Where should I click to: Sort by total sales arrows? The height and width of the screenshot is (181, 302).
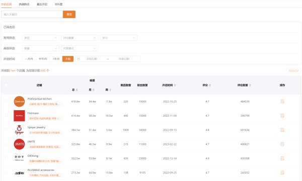[x=77, y=90]
